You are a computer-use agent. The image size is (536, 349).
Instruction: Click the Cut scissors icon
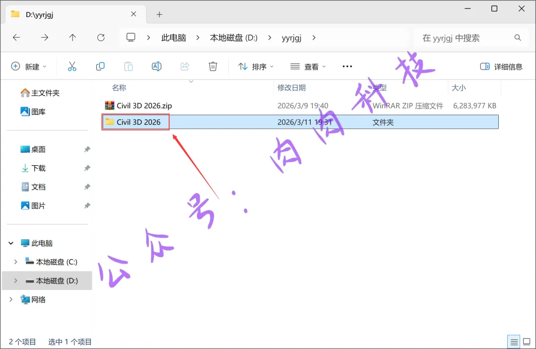click(x=72, y=67)
